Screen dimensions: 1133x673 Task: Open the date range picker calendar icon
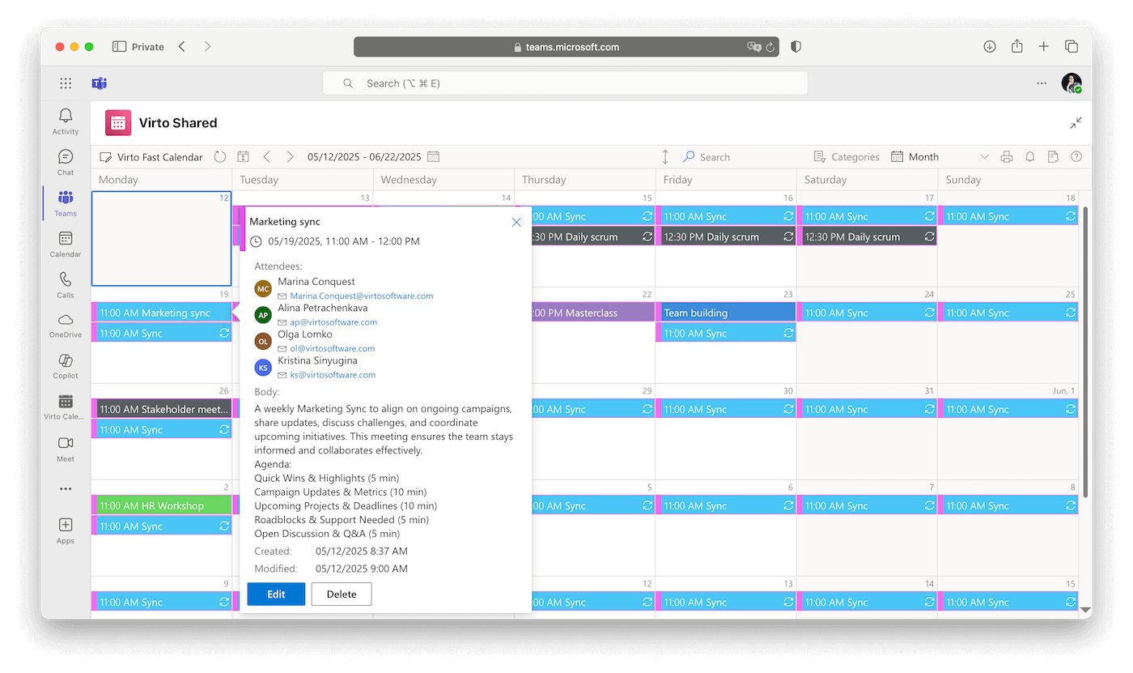click(x=433, y=156)
